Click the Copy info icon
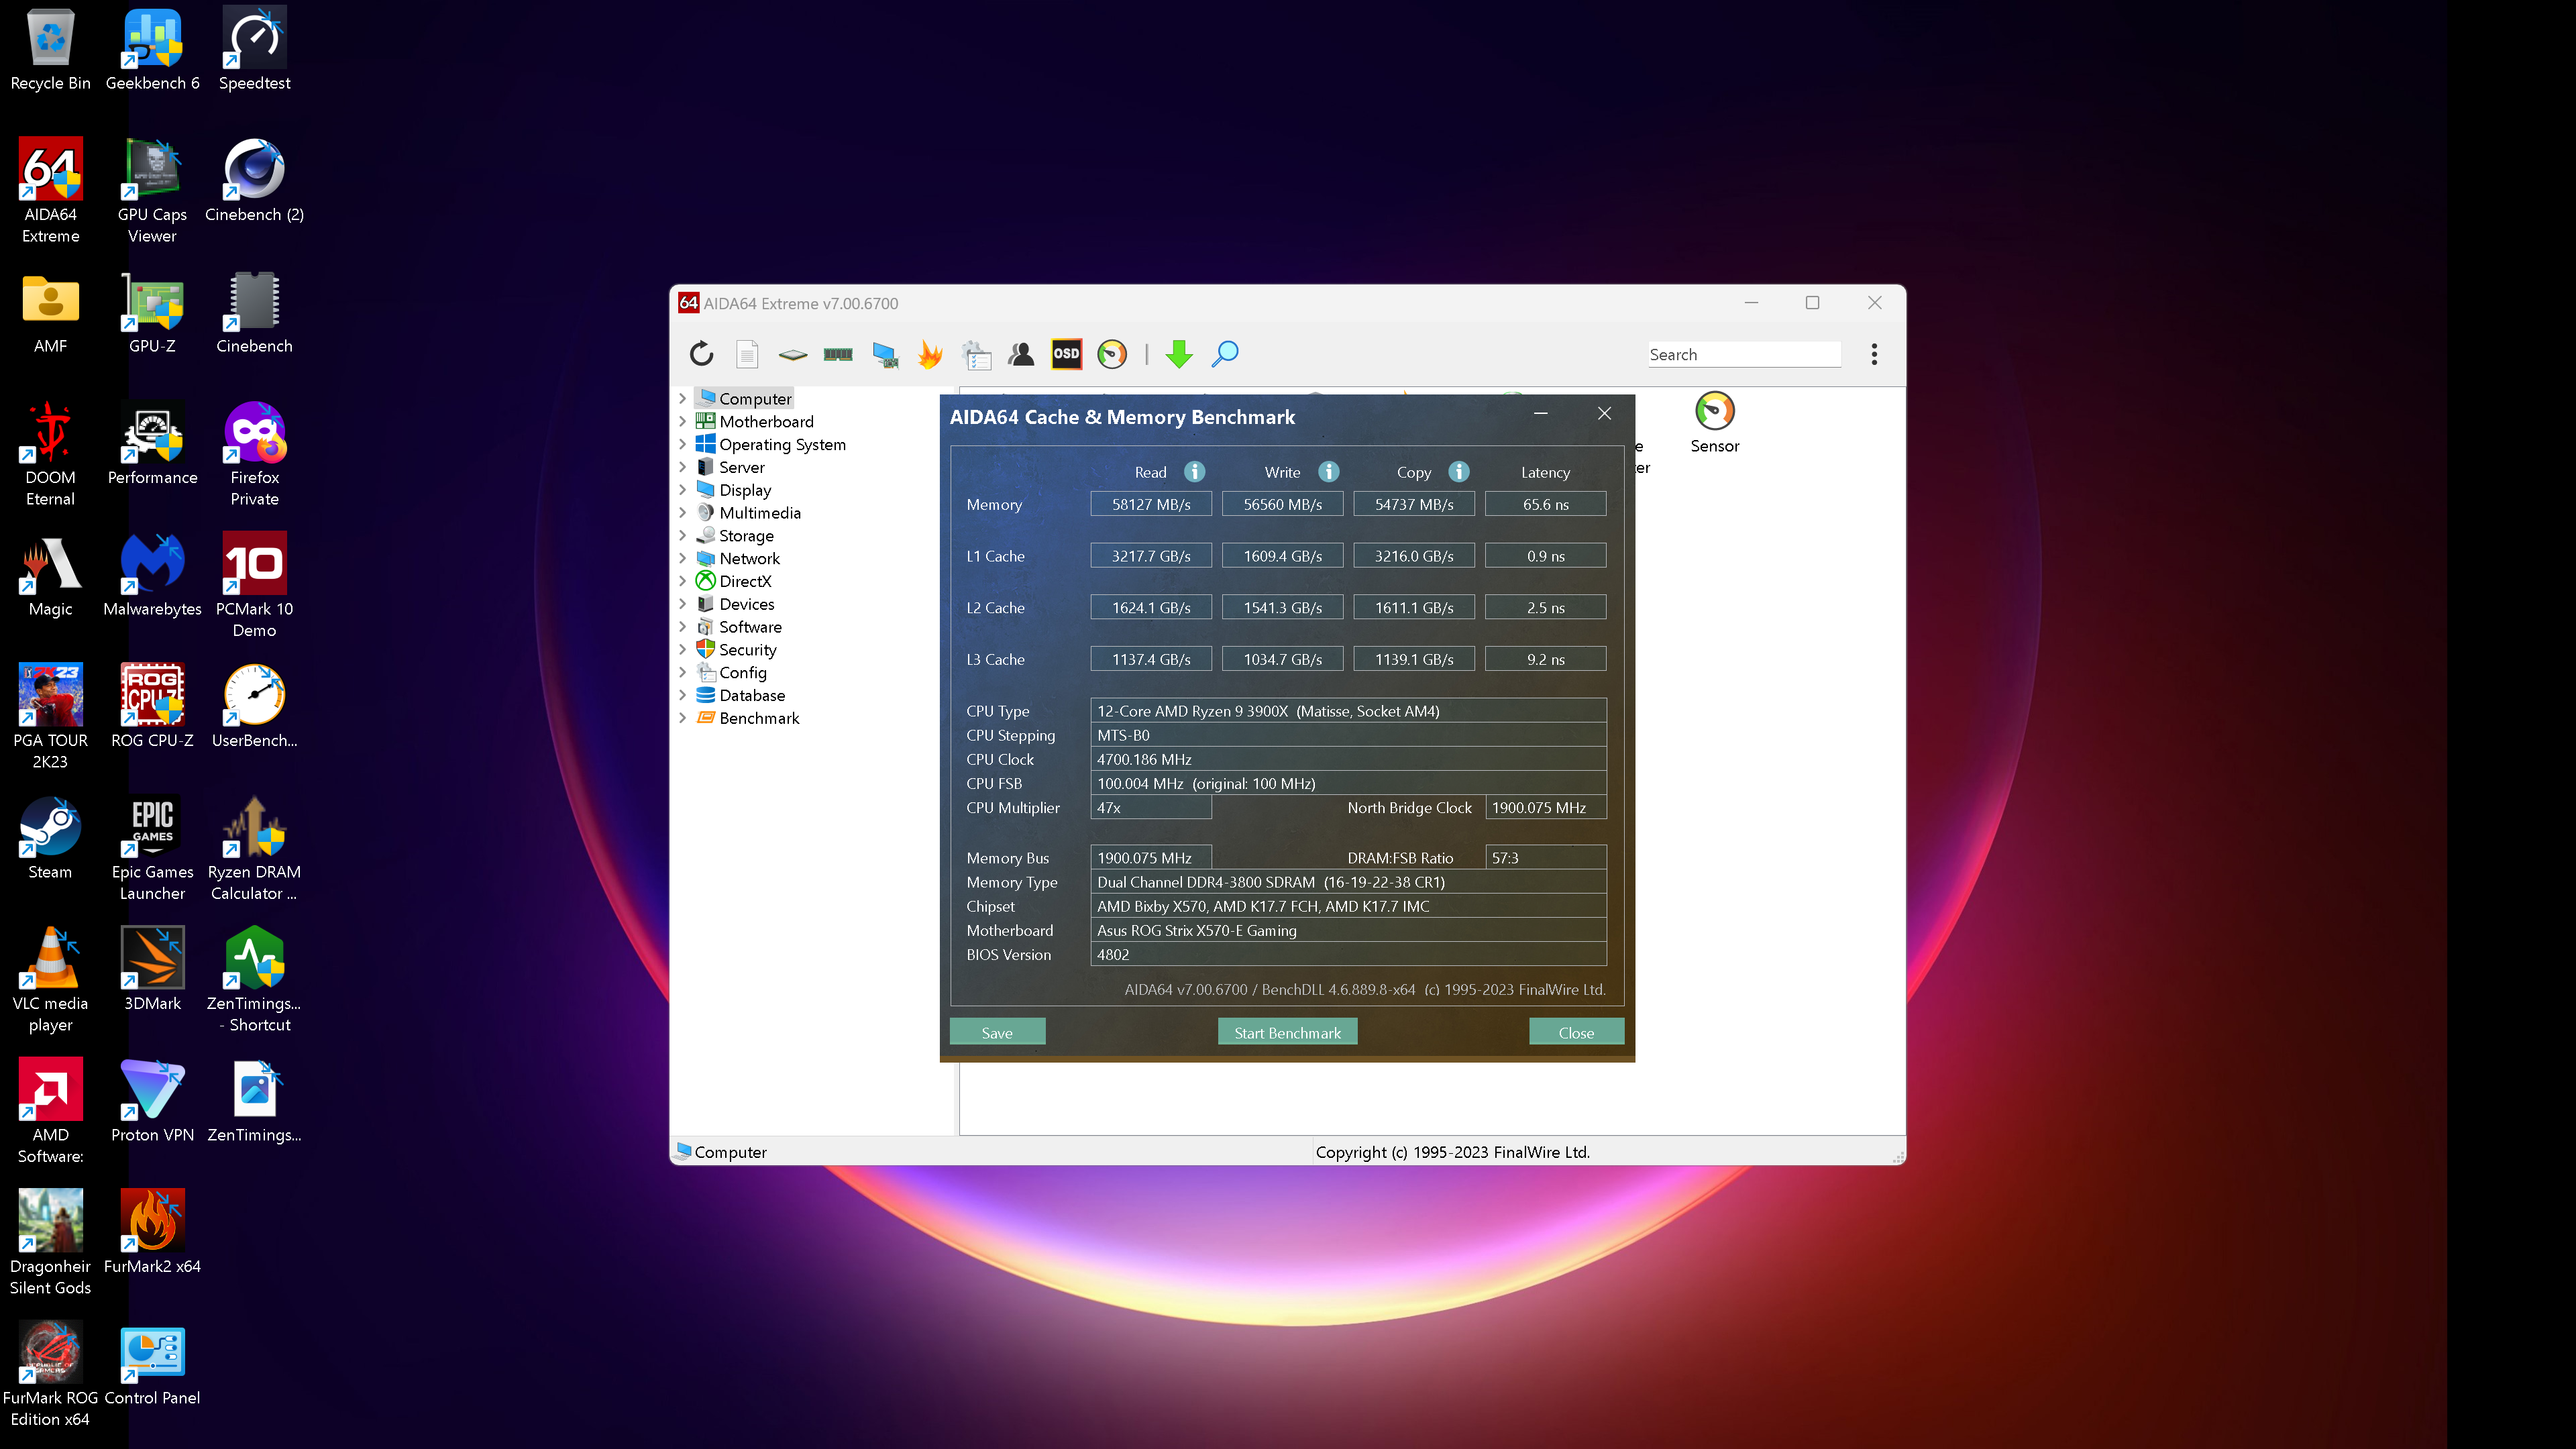Image resolution: width=2576 pixels, height=1449 pixels. [1459, 472]
